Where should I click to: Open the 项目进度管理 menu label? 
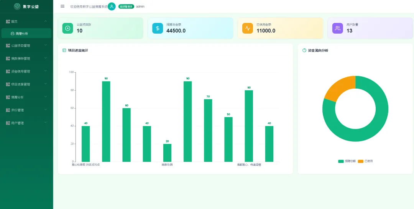tap(21, 84)
